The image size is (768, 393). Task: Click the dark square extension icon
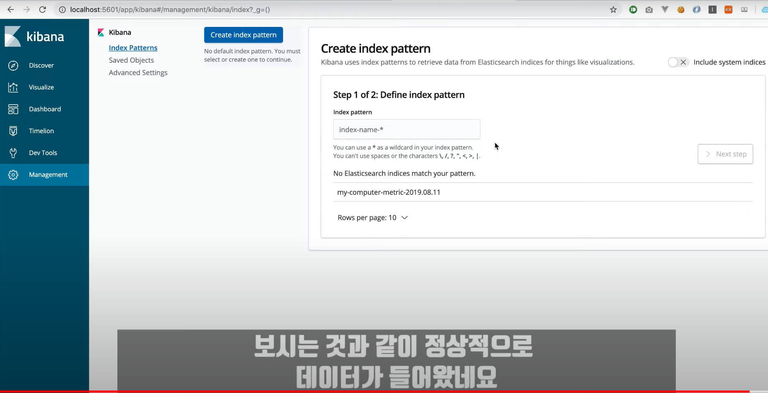coord(713,10)
